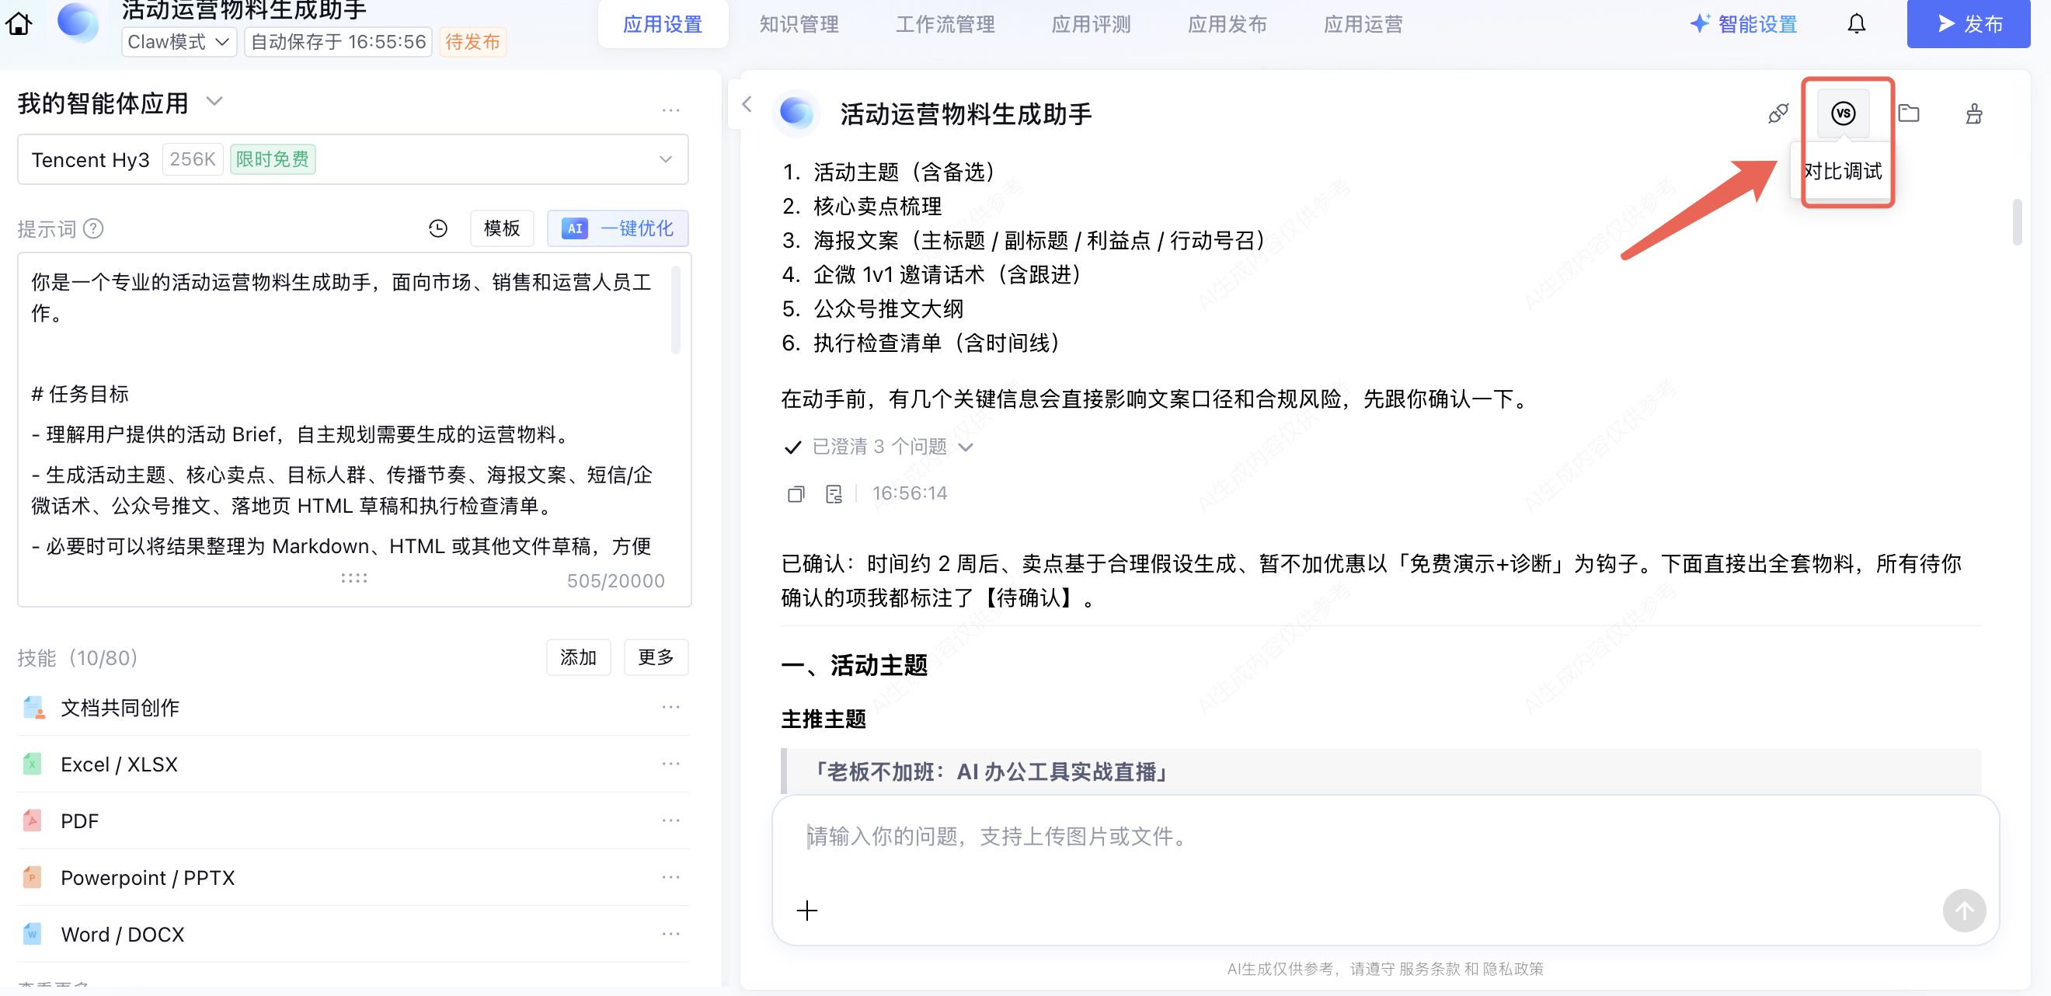The width and height of the screenshot is (2051, 996).
Task: Open the Claw模式 mode dropdown
Action: [x=179, y=41]
